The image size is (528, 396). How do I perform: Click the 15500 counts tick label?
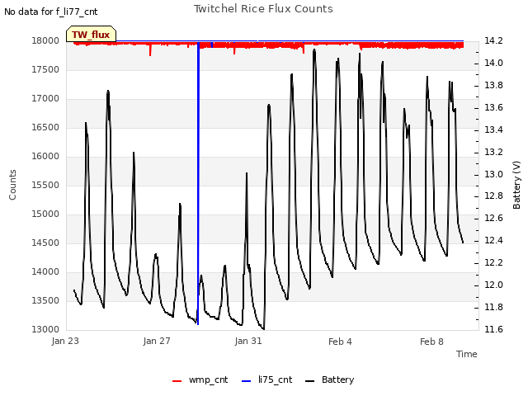45,185
